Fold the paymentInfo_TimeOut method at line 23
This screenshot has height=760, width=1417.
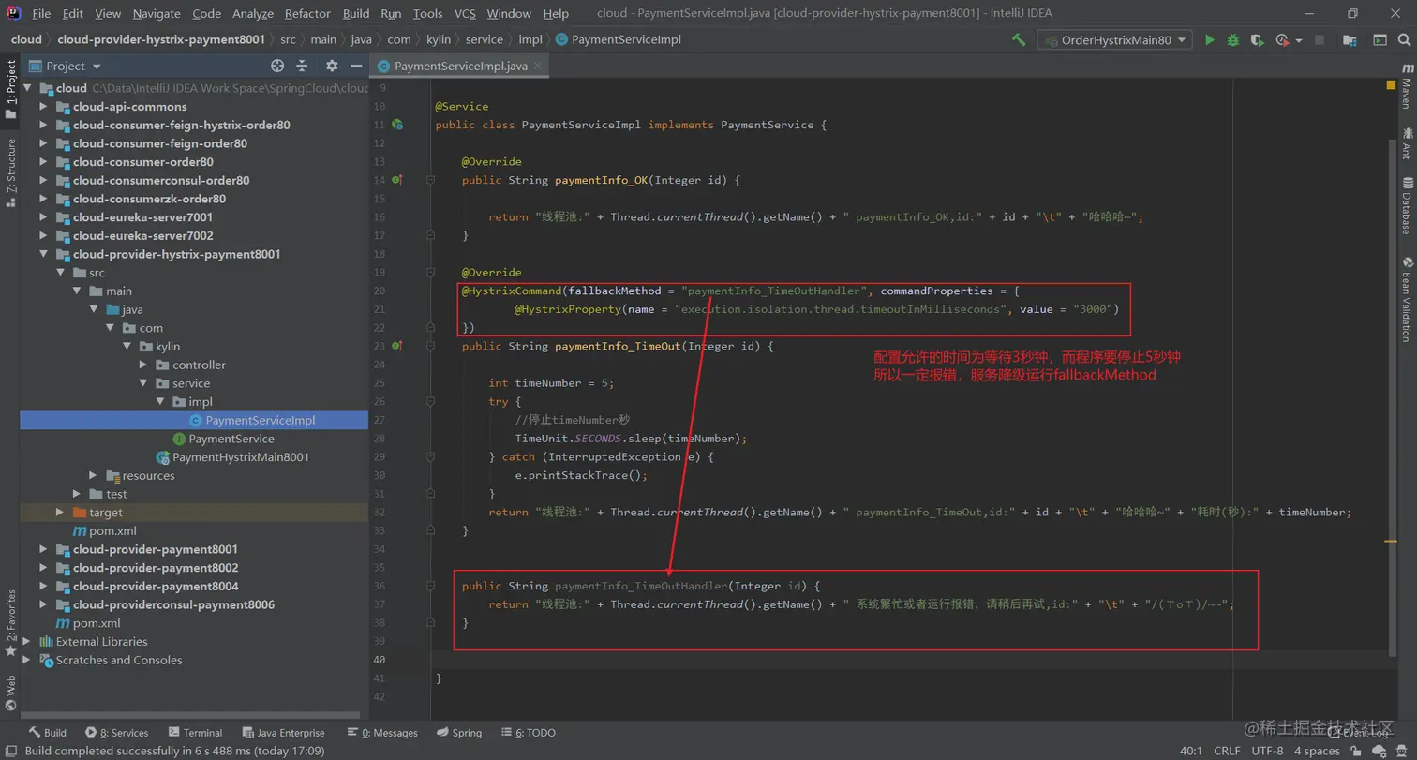coord(430,346)
